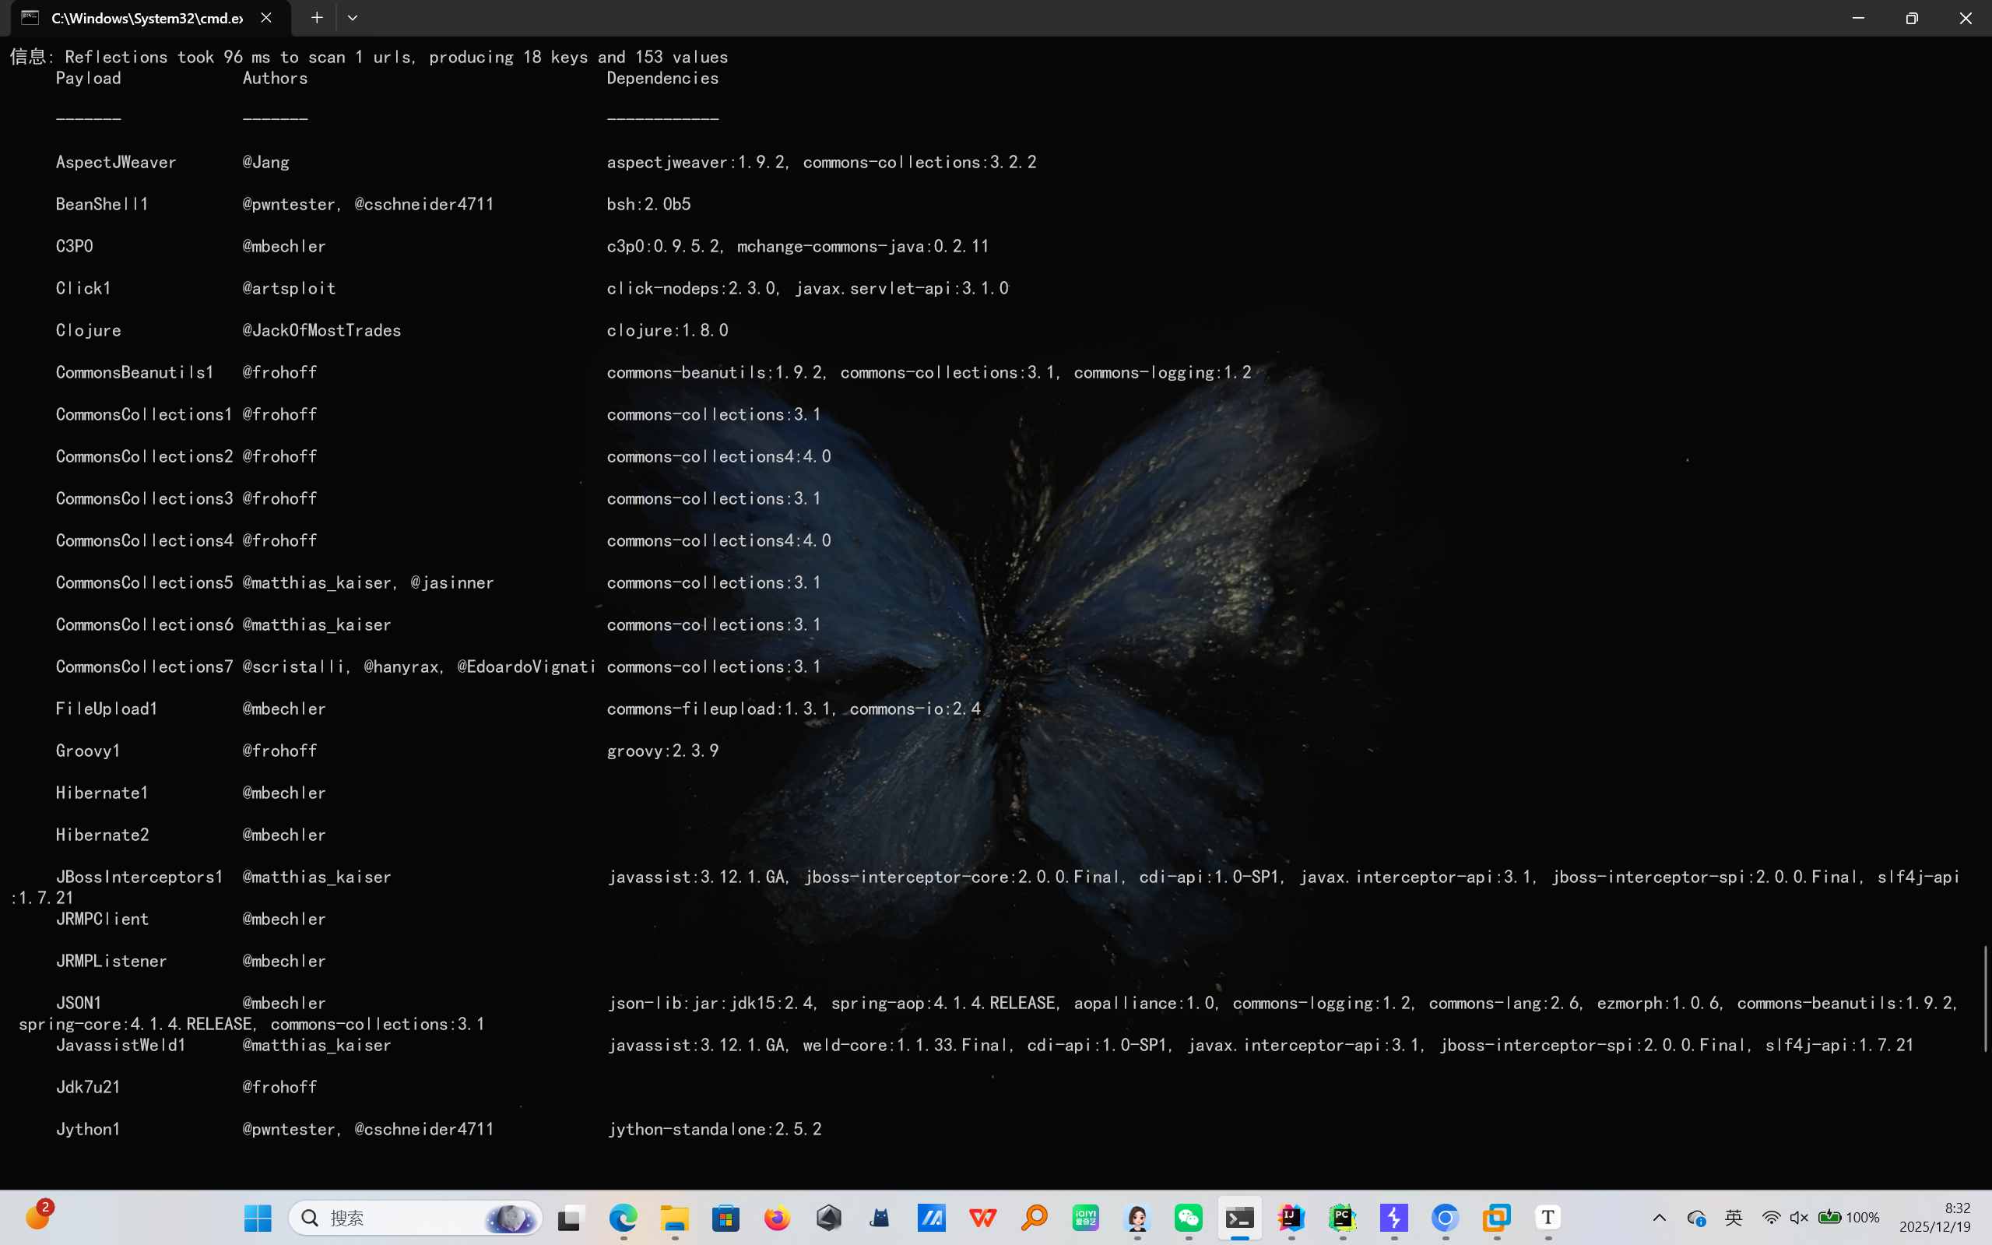This screenshot has width=1992, height=1245.
Task: Toggle the muted volume icon
Action: point(1799,1218)
